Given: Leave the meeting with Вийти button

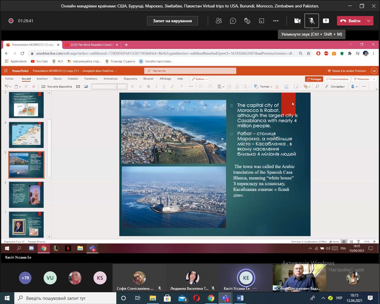Looking at the screenshot, I should 350,21.
